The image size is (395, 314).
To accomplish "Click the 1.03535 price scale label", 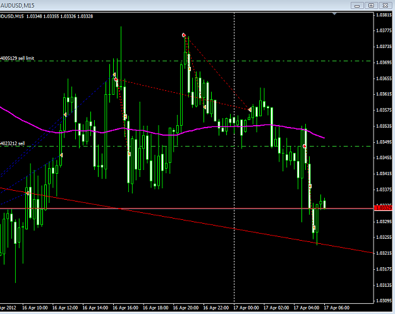I will coord(384,126).
